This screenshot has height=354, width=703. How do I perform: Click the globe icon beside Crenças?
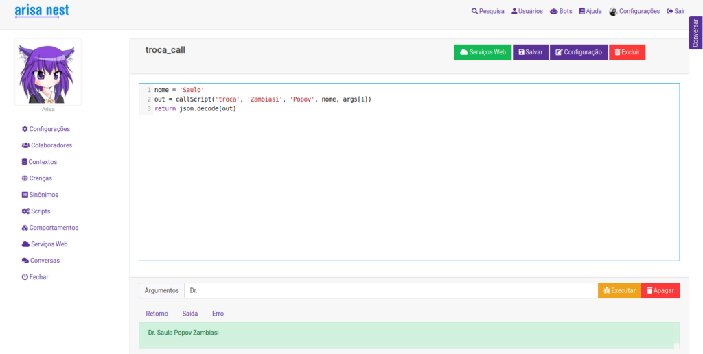pyautogui.click(x=25, y=178)
